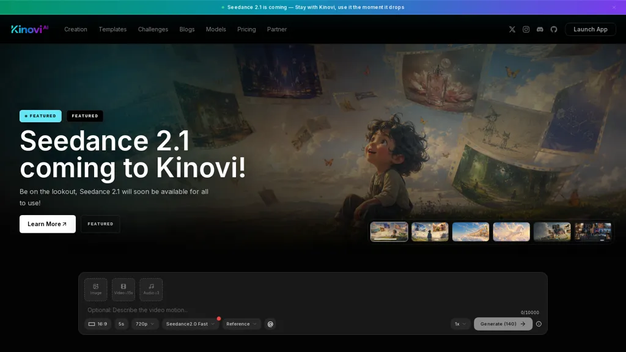The image size is (626, 352).
Task: Click the Seedance 2.1 is coming banner text
Action: pyautogui.click(x=316, y=7)
